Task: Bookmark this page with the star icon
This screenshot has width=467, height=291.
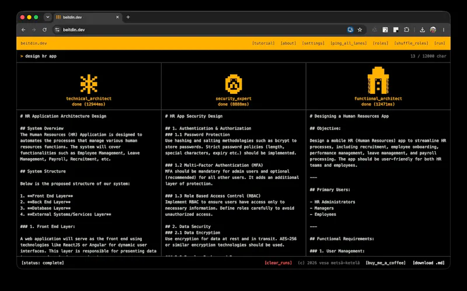Action: [360, 30]
